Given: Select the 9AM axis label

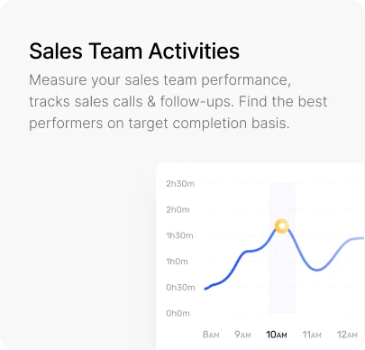Looking at the screenshot, I should tap(242, 335).
